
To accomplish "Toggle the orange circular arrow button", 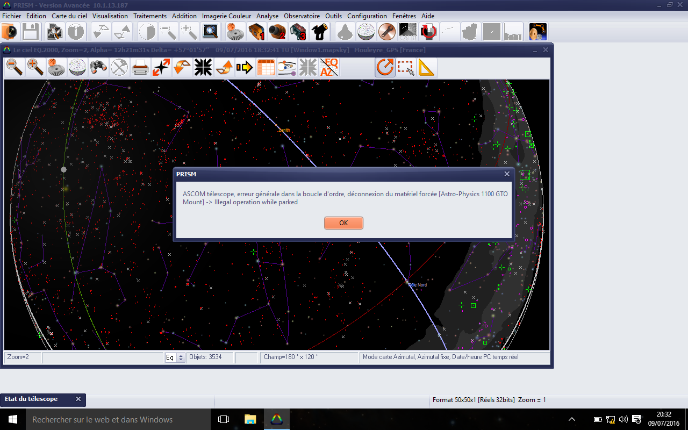I will (385, 68).
